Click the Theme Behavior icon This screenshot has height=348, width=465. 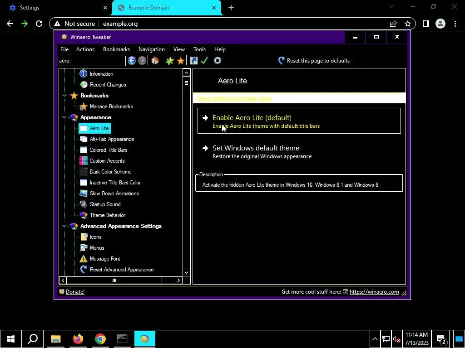point(84,215)
